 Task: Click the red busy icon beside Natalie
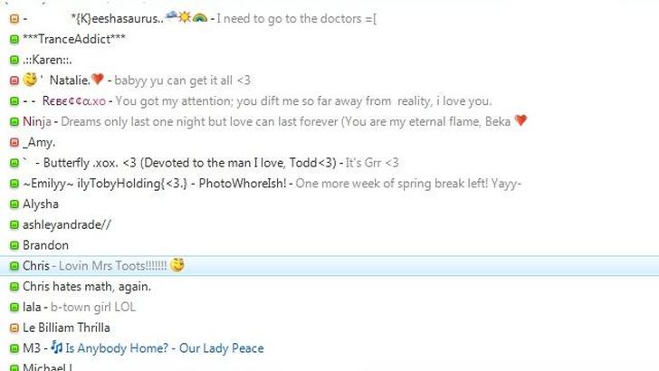coord(14,81)
